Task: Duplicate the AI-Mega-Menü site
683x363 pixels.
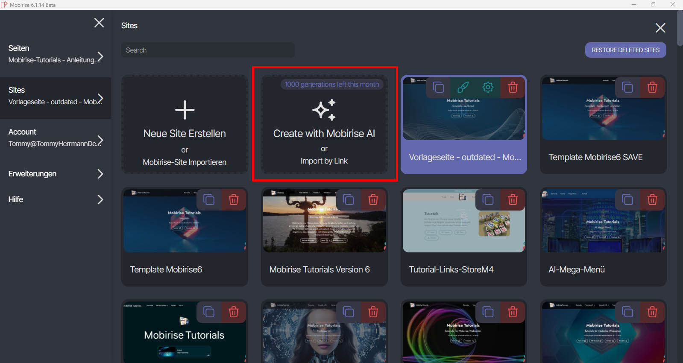Action: click(627, 200)
